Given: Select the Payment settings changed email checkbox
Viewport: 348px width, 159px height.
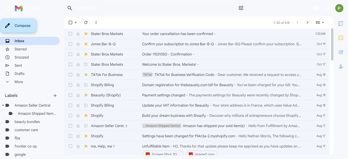Looking at the screenshot, I should click(x=70, y=95).
